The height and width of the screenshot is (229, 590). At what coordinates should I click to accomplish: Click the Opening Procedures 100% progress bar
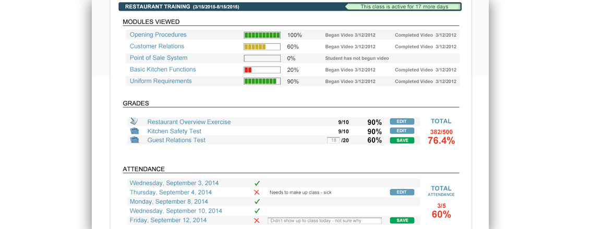(x=262, y=35)
